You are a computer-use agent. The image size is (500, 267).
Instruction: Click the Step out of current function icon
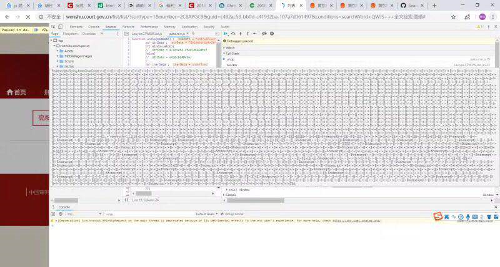tap(247, 34)
